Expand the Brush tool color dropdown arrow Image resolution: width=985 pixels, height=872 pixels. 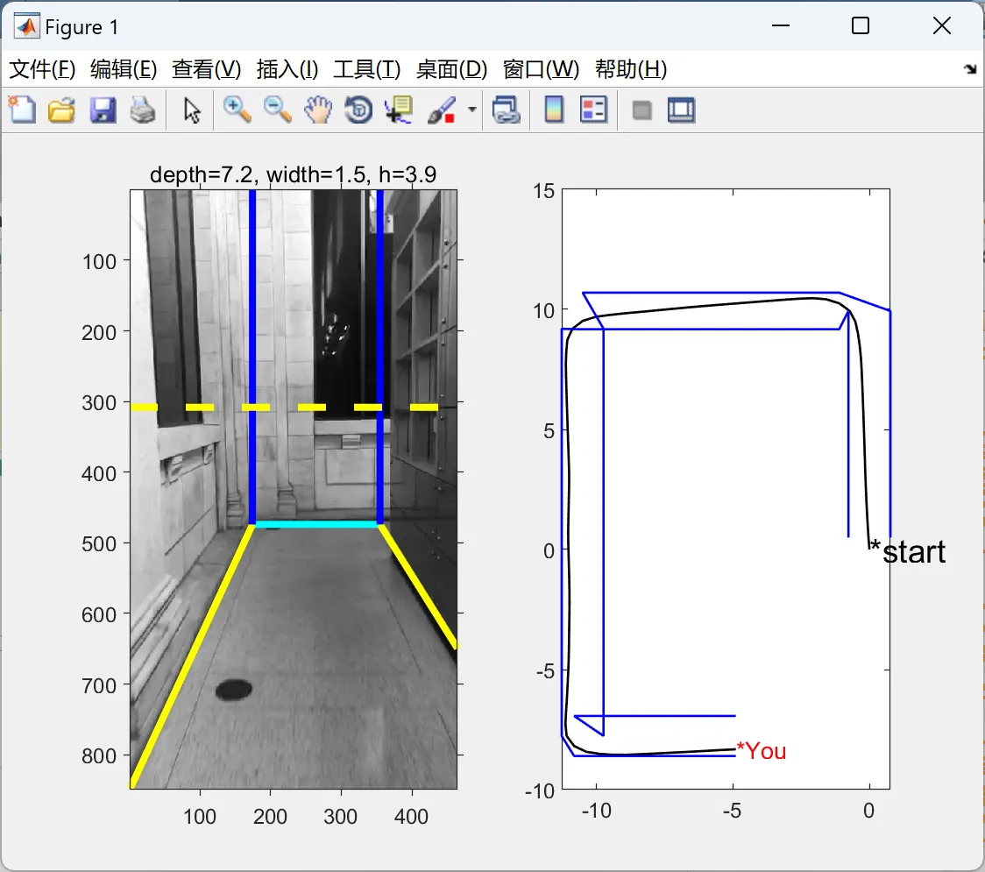point(472,110)
